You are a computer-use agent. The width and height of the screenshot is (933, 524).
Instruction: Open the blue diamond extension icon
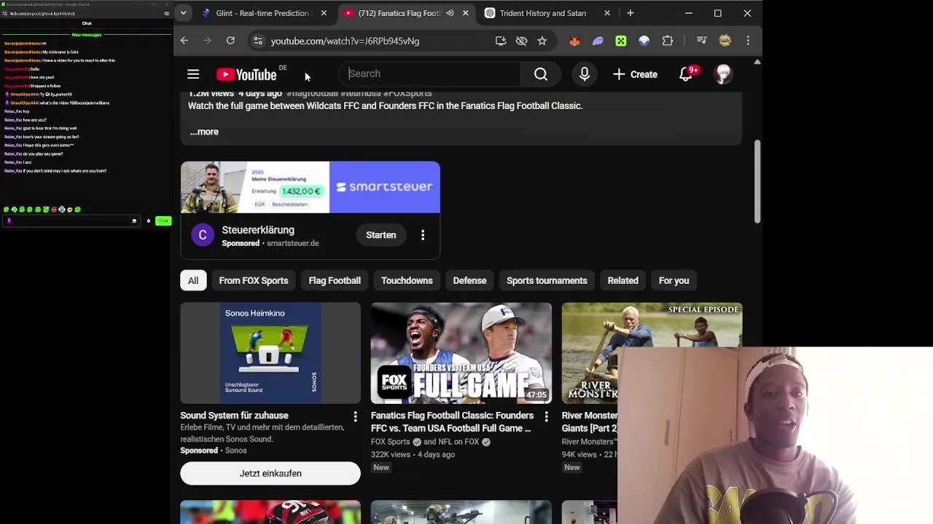pos(644,41)
